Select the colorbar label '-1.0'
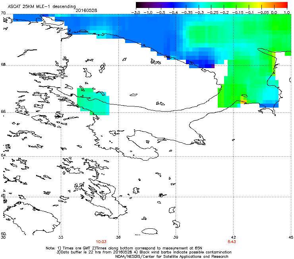Image resolution: width=294 pixels, height=259 pixels. pyautogui.click(x=148, y=13)
